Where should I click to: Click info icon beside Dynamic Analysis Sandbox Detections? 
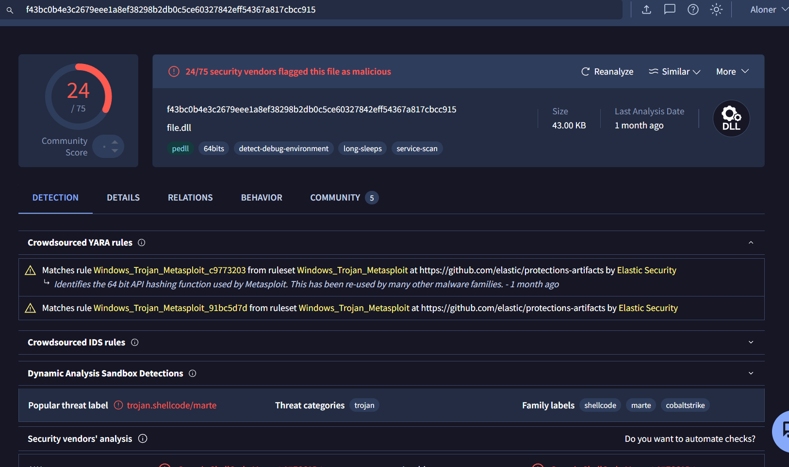(193, 374)
